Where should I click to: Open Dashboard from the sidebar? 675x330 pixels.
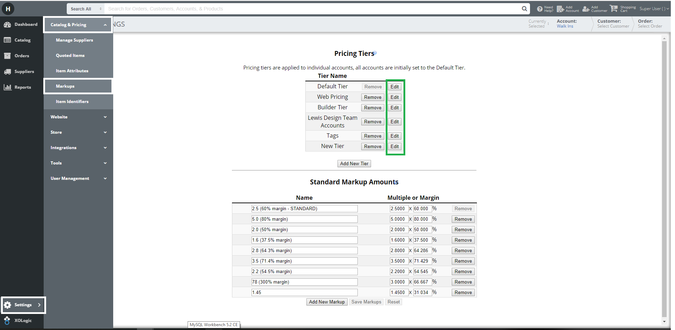(x=22, y=24)
